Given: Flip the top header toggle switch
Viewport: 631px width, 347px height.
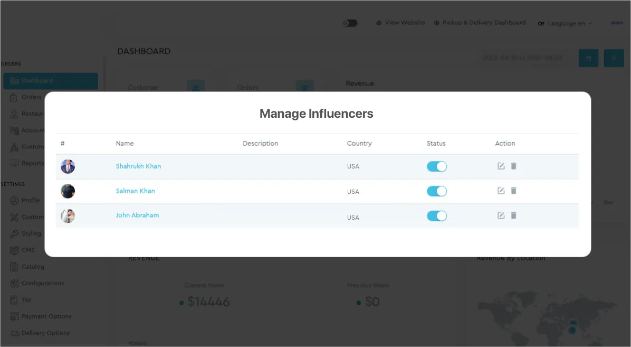Looking at the screenshot, I should (x=350, y=23).
